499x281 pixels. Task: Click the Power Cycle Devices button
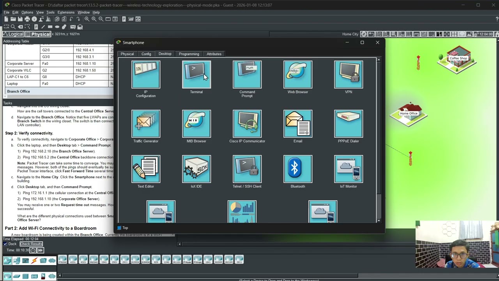(x=33, y=250)
